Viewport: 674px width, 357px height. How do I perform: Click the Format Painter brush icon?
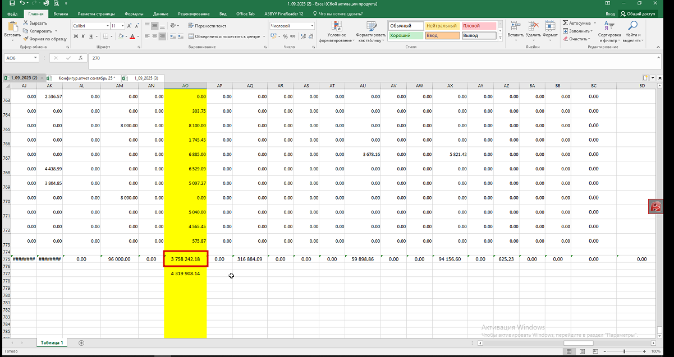[x=26, y=39]
